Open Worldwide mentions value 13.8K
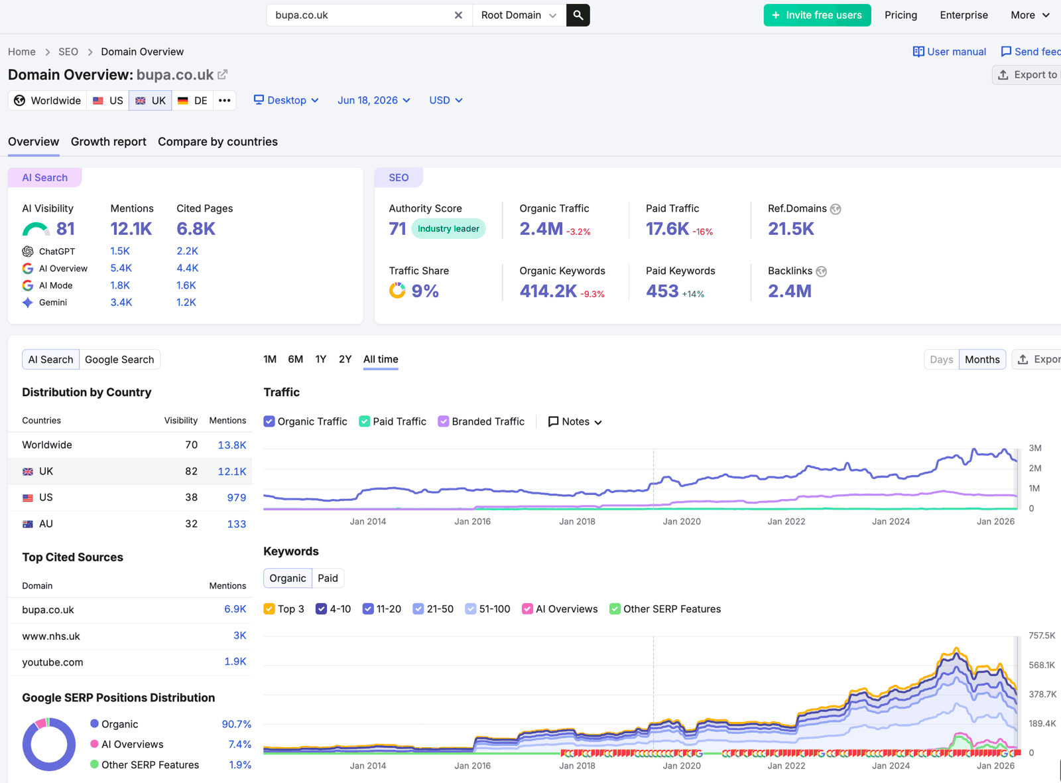1061x783 pixels. point(232,445)
